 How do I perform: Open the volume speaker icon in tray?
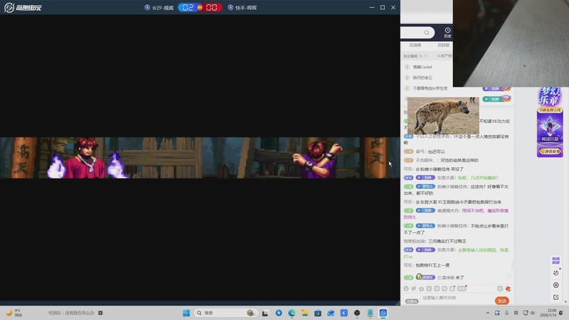pyautogui.click(x=533, y=313)
